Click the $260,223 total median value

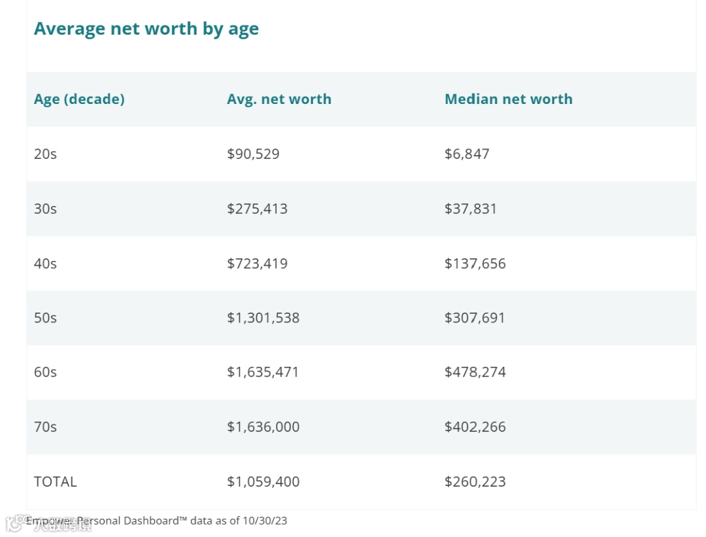point(475,482)
